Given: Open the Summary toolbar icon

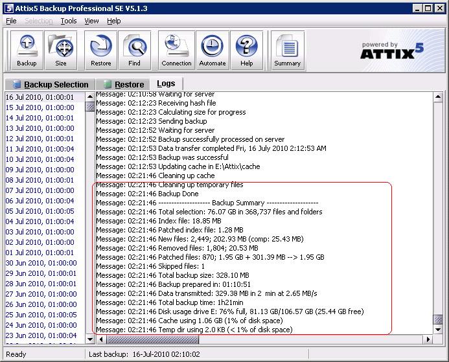Looking at the screenshot, I should [x=287, y=51].
